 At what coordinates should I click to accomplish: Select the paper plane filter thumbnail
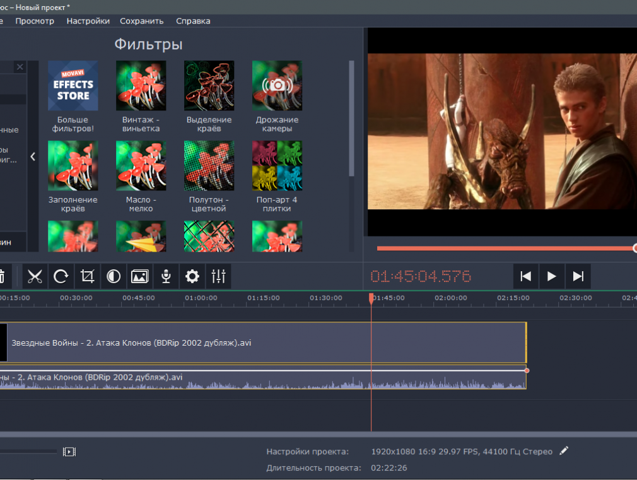point(141,236)
